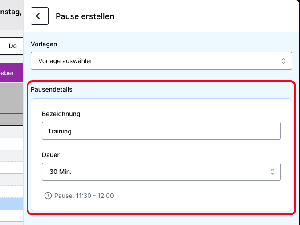The image size is (300, 225).
Task: Click the clock icon beside the pause time
Action: (x=48, y=196)
